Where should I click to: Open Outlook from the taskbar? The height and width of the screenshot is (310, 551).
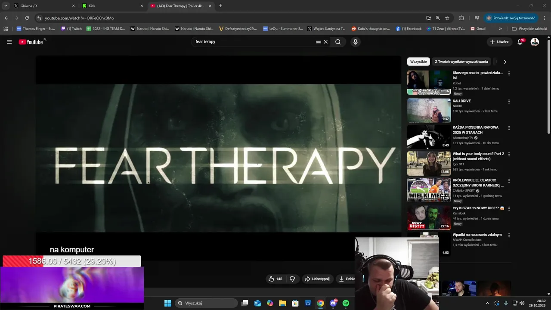[257, 303]
